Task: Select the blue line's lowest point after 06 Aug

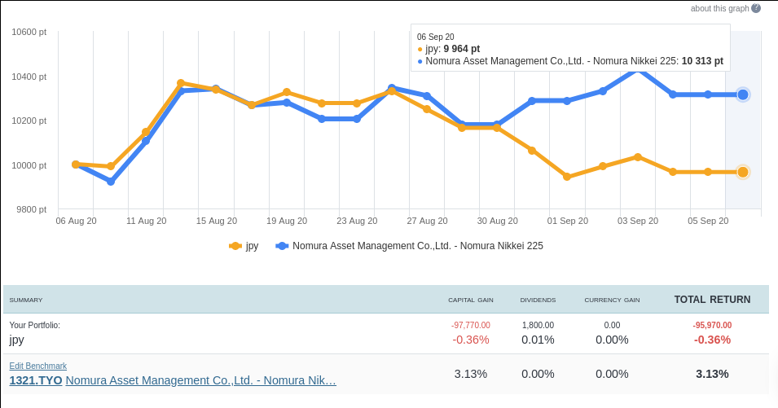Action: coord(111,182)
